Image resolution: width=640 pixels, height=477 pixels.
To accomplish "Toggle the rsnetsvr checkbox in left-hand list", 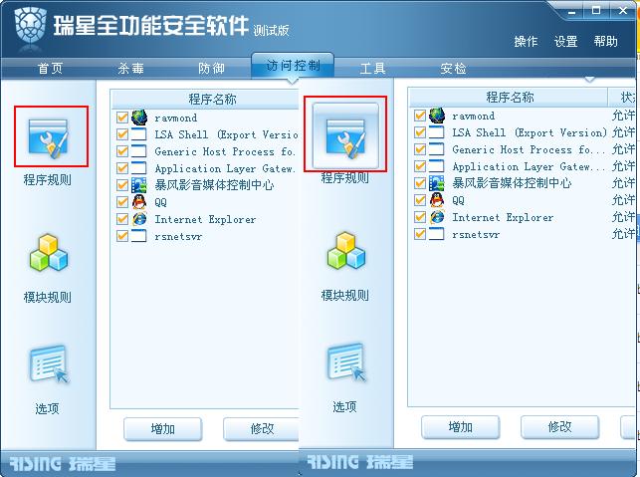I will pos(122,236).
